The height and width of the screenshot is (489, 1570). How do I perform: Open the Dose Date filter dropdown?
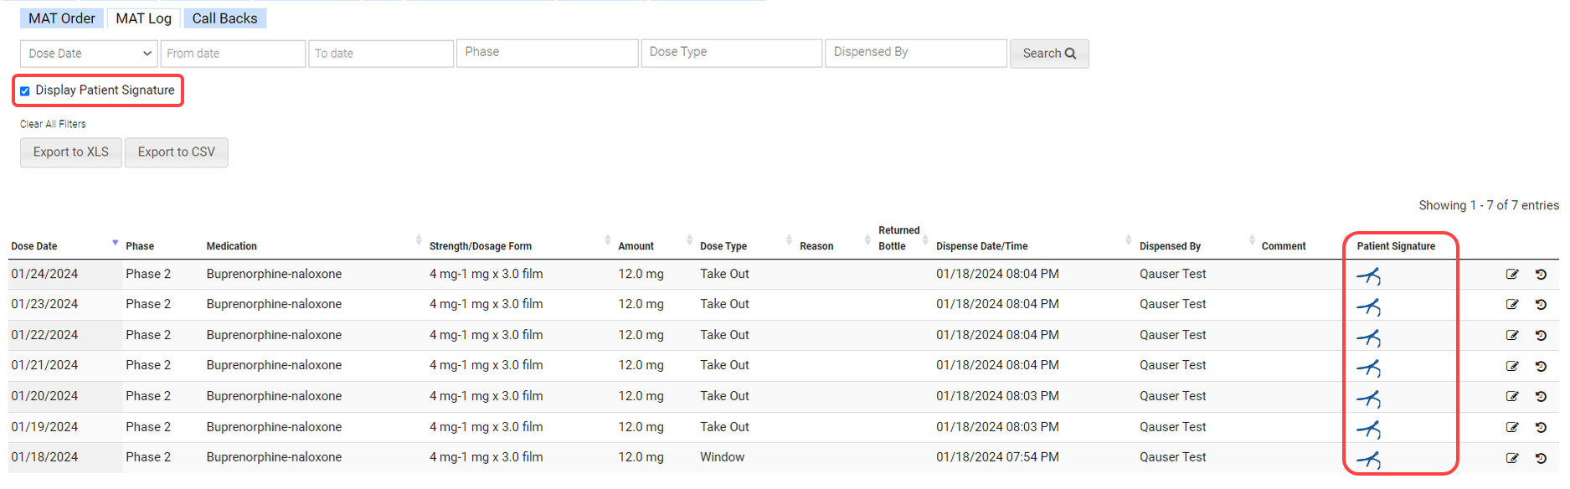(89, 54)
